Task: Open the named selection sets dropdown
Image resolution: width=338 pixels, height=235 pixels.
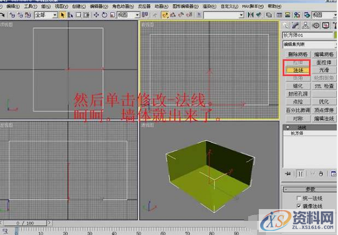Action: point(224,15)
